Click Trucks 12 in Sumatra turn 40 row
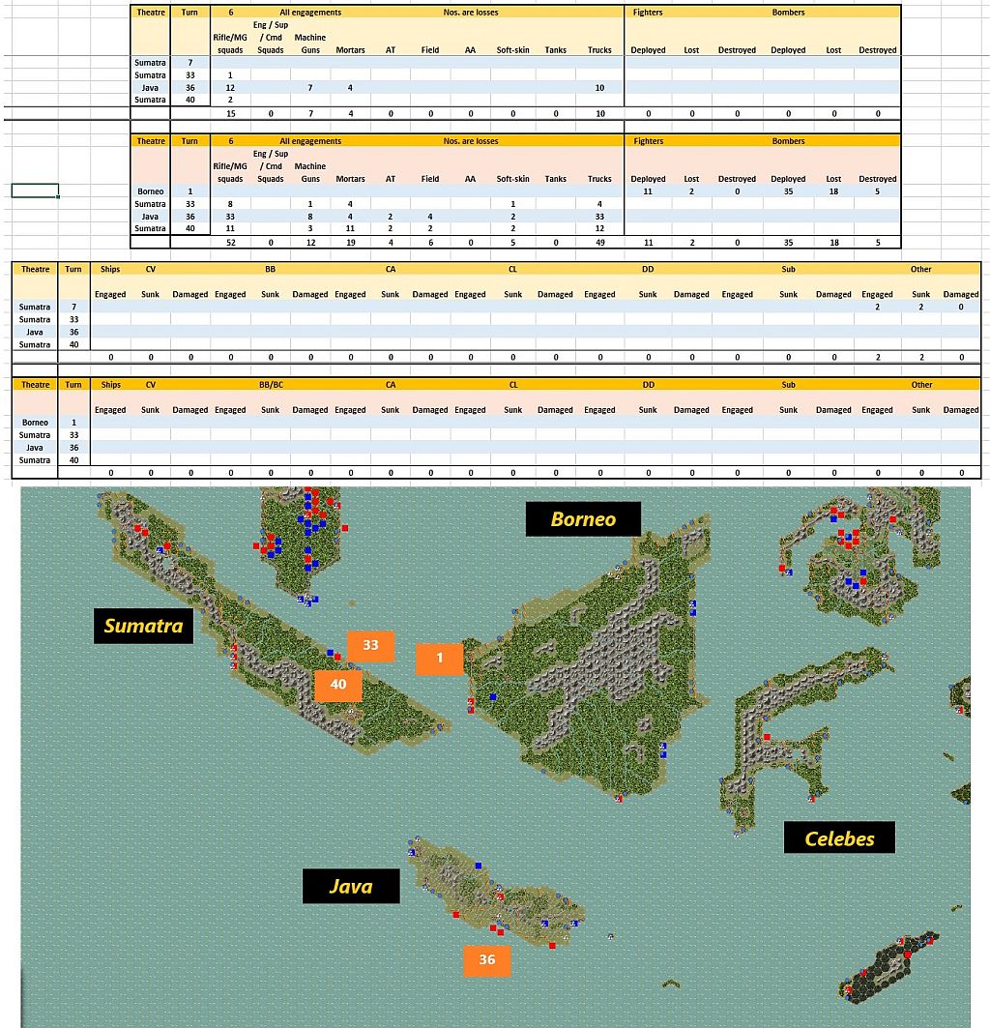990x1028 pixels. (599, 229)
